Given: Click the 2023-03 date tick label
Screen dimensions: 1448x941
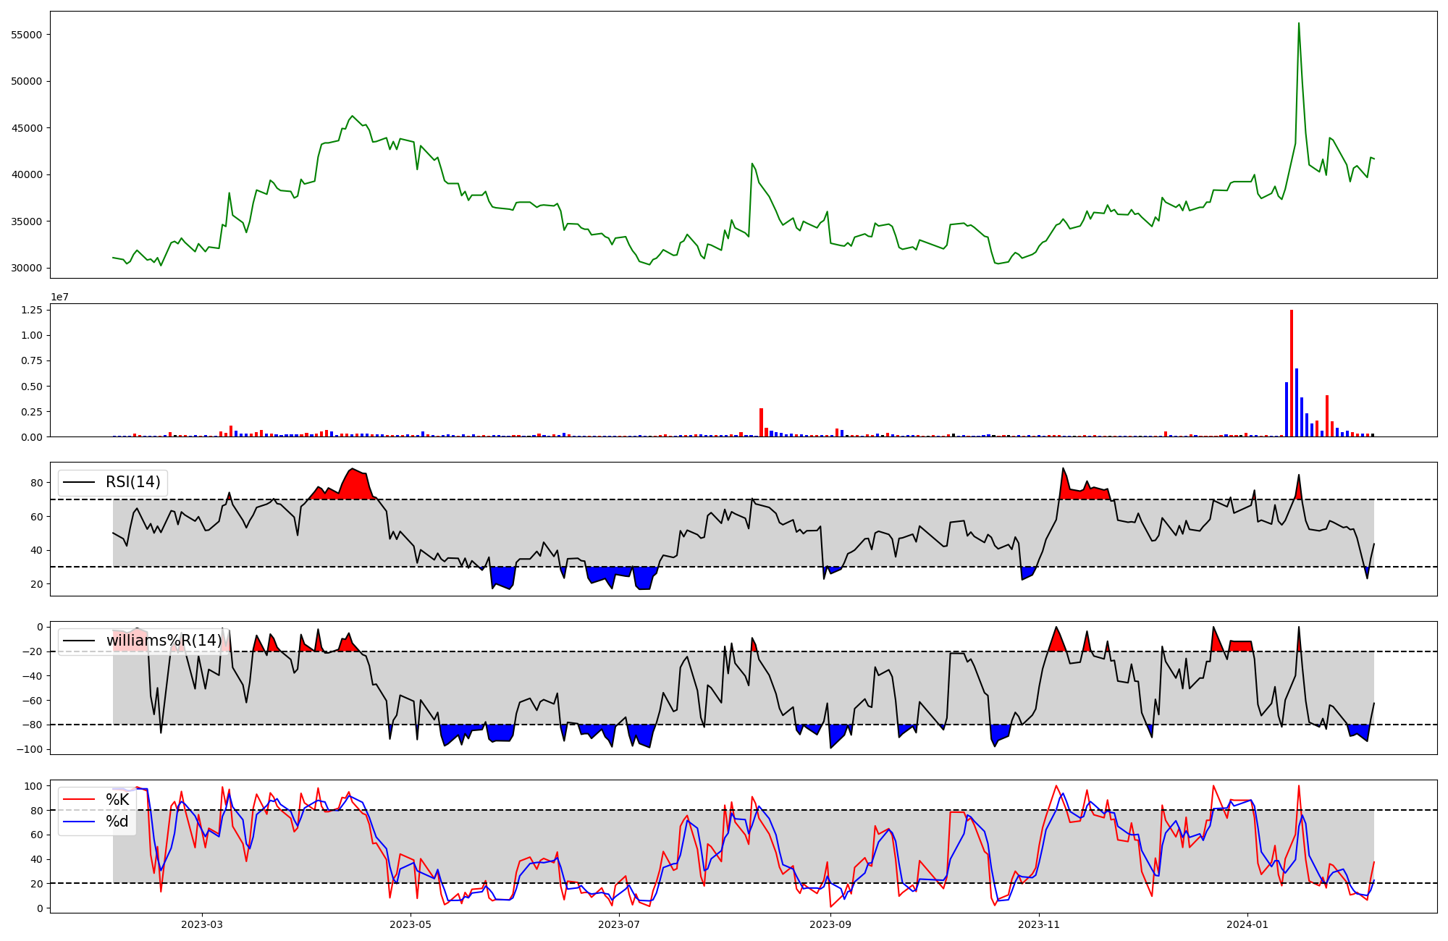Looking at the screenshot, I should (202, 924).
